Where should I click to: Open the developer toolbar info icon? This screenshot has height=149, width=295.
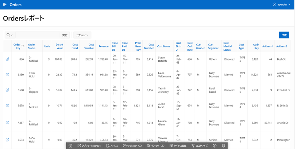tap(215, 146)
